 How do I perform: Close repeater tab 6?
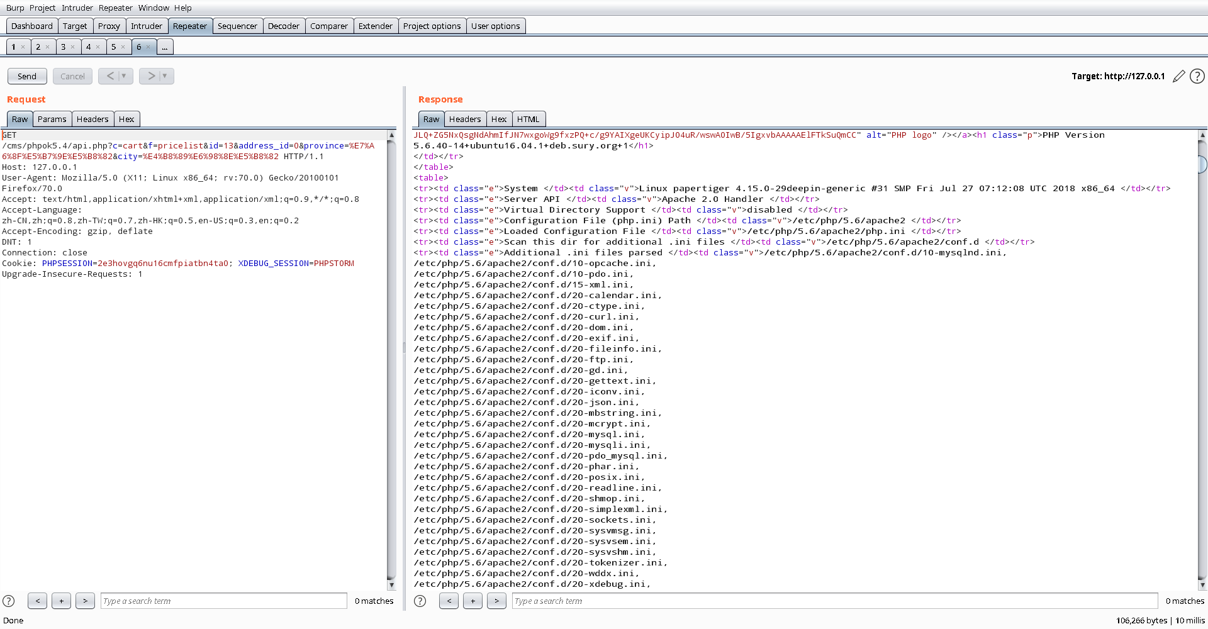(147, 47)
